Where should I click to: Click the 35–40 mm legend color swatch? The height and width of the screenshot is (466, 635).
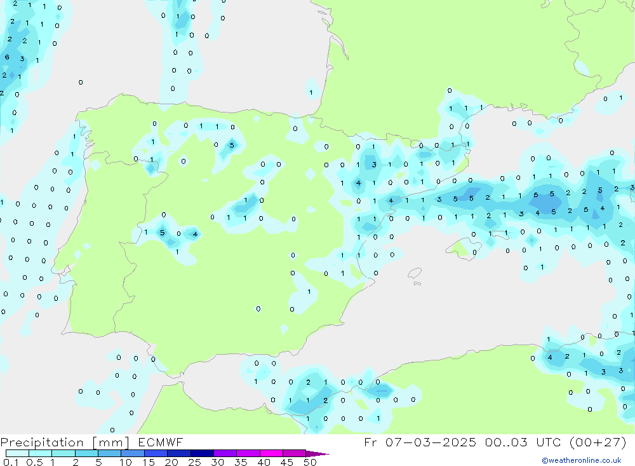248,453
